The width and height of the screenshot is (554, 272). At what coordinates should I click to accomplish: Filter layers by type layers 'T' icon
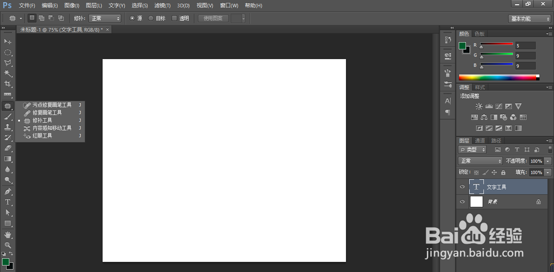coord(517,149)
